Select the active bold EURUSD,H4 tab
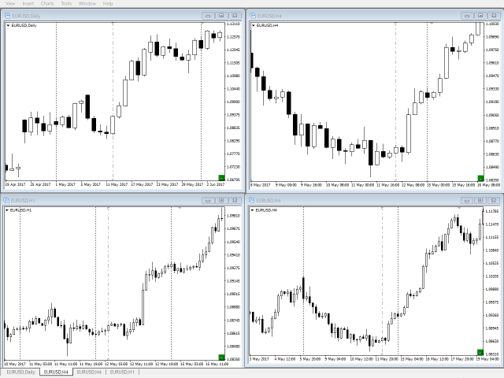504x378 pixels. 56,372
